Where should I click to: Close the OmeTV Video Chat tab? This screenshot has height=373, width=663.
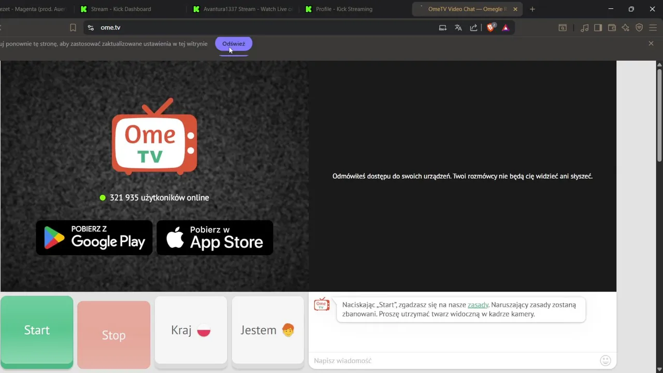[515, 9]
